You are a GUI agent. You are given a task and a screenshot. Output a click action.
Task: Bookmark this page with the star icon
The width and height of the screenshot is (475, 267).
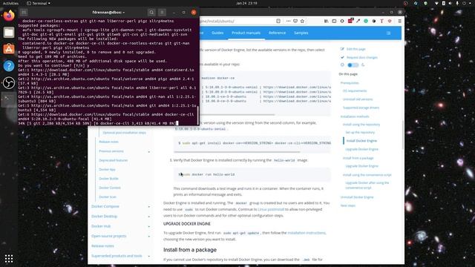tap(302, 22)
